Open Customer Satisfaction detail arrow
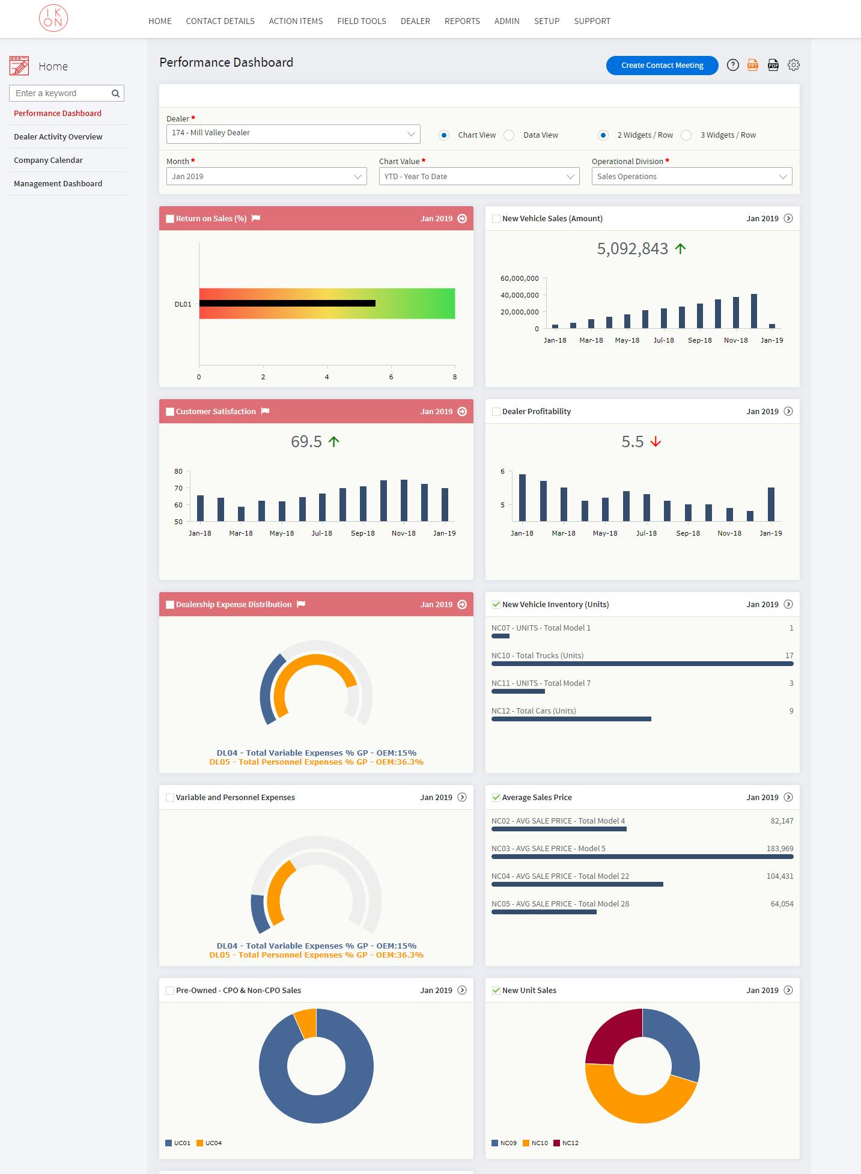The height and width of the screenshot is (1174, 861). [462, 411]
